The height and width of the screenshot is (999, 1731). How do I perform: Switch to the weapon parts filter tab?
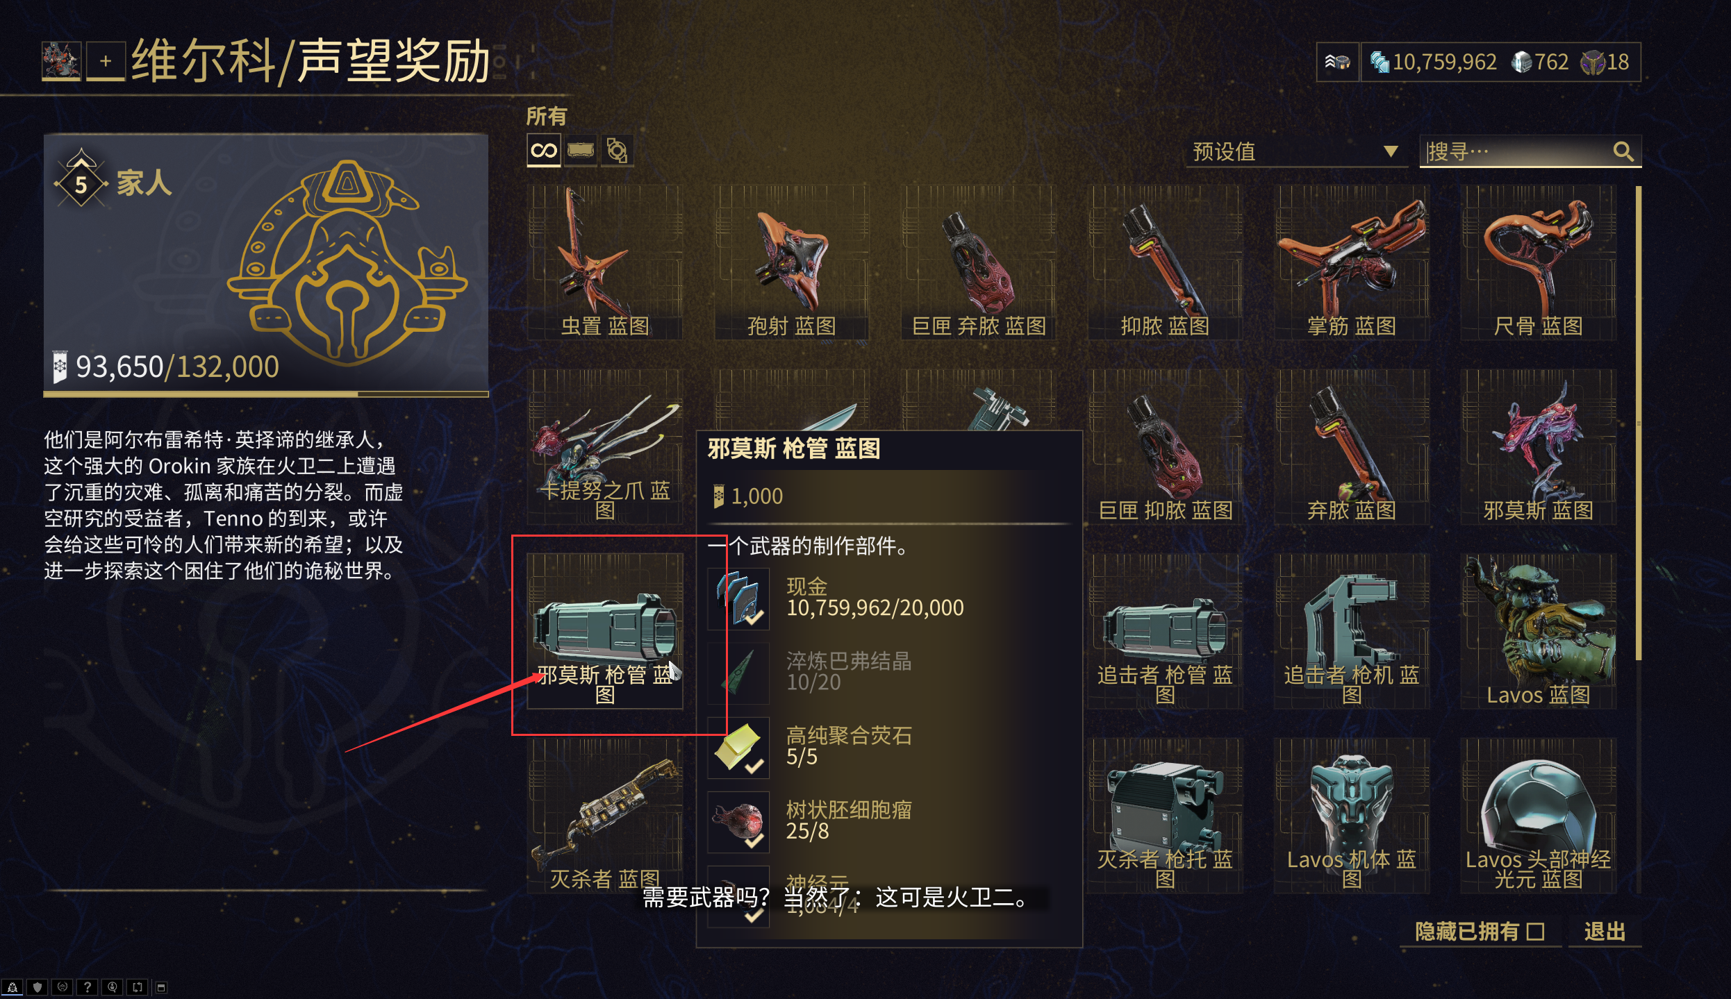pyautogui.click(x=580, y=151)
